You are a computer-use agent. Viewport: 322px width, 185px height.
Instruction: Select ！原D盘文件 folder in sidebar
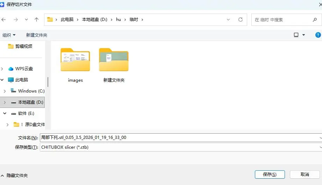click(33, 125)
